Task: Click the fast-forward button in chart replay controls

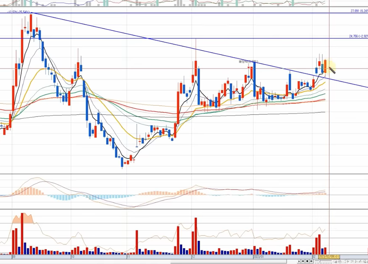Action: pos(312,261)
